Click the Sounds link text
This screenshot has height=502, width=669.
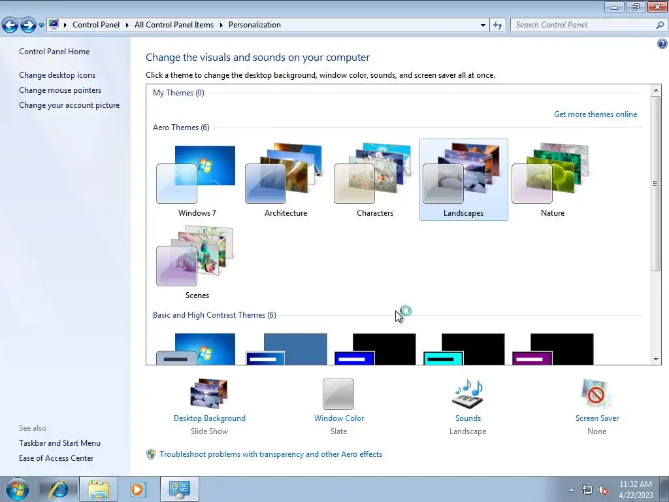(468, 418)
